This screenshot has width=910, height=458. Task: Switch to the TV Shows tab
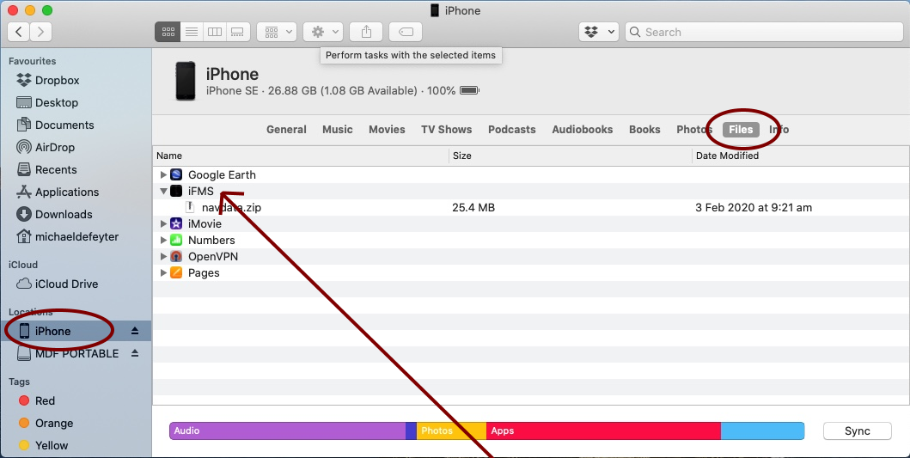(x=446, y=130)
